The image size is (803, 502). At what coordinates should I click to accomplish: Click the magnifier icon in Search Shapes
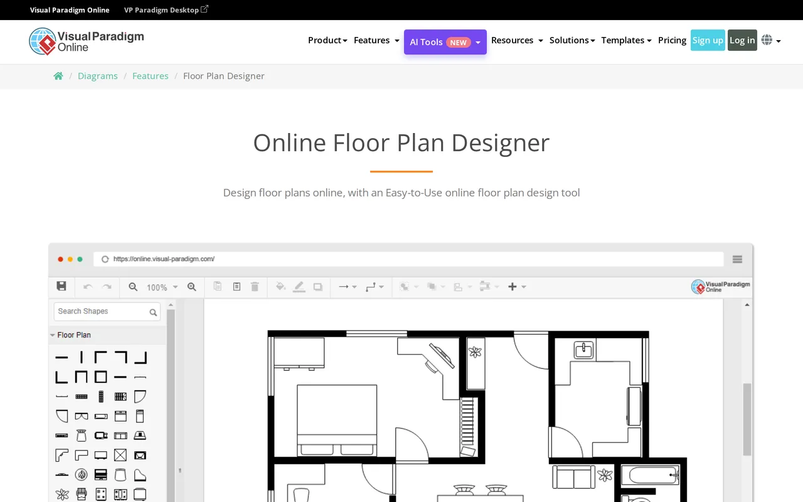(x=153, y=312)
